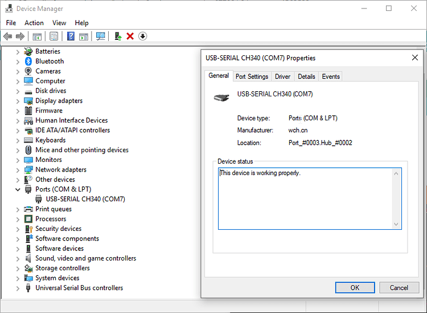427x313 pixels.
Task: Expand the Universal Serial Bus controllers node
Action: click(x=18, y=288)
